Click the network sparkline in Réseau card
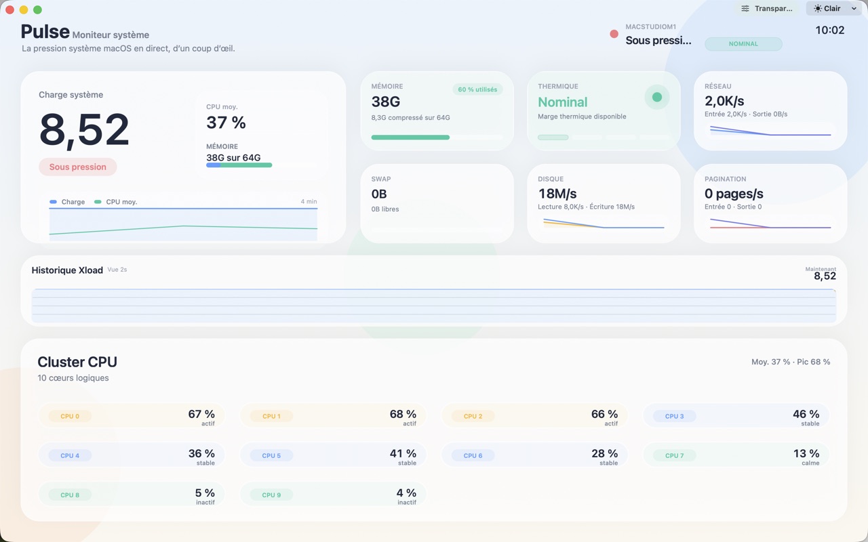The image size is (868, 542). click(x=770, y=131)
